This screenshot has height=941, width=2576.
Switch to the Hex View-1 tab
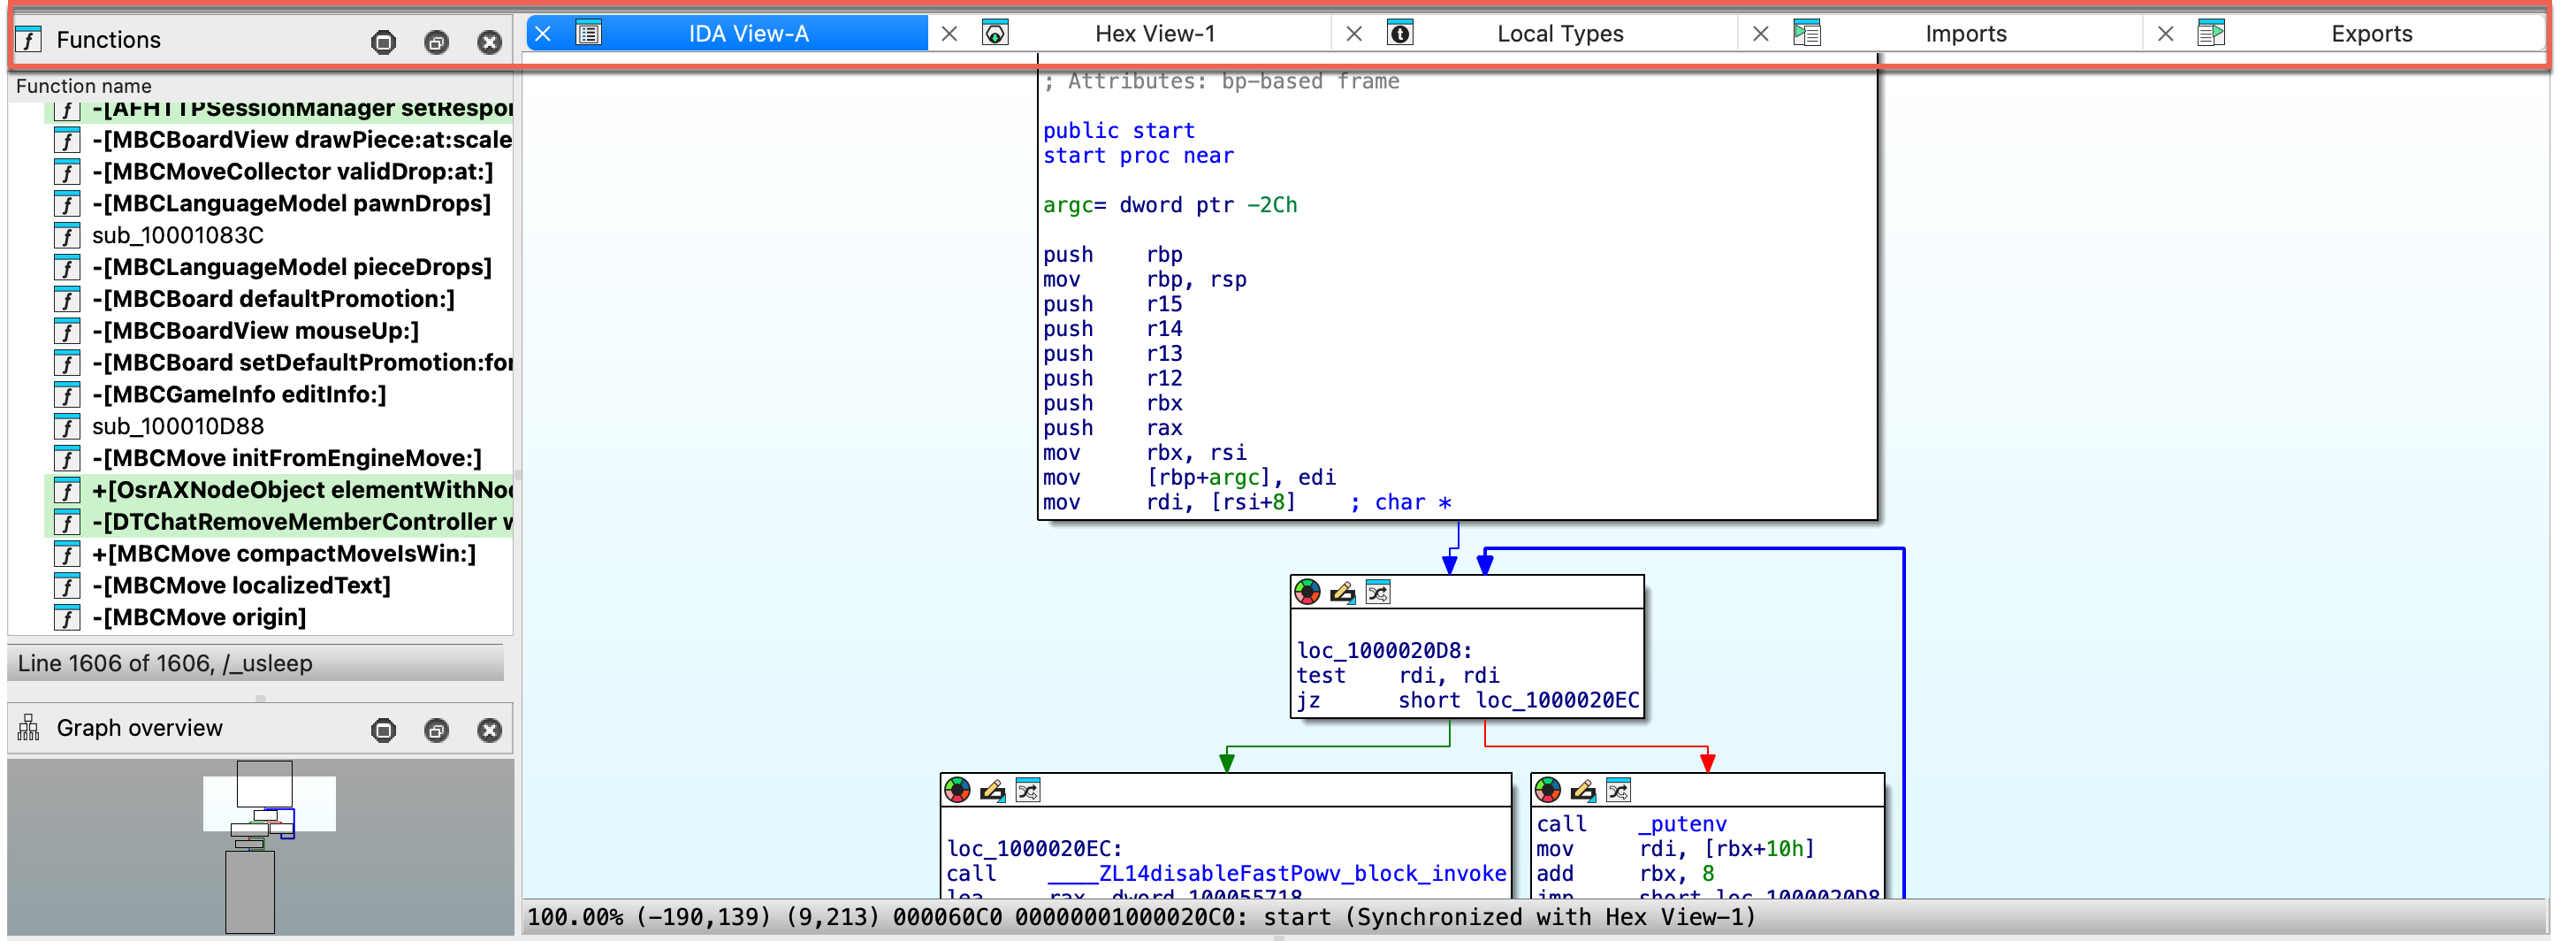(x=1154, y=34)
